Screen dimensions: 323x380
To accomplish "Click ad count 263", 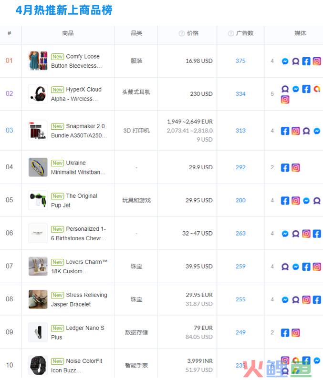I will [x=240, y=233].
